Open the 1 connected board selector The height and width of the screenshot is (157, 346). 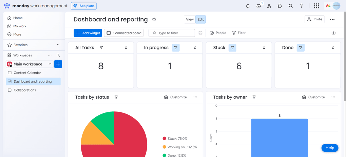[x=124, y=33]
